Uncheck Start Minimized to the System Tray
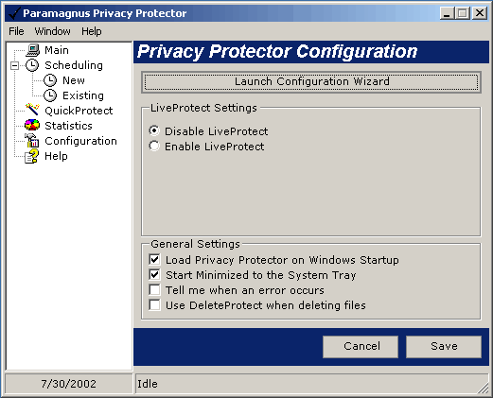The width and height of the screenshot is (493, 398). 154,274
